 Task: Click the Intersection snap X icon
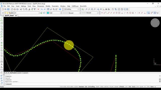point(139,13)
